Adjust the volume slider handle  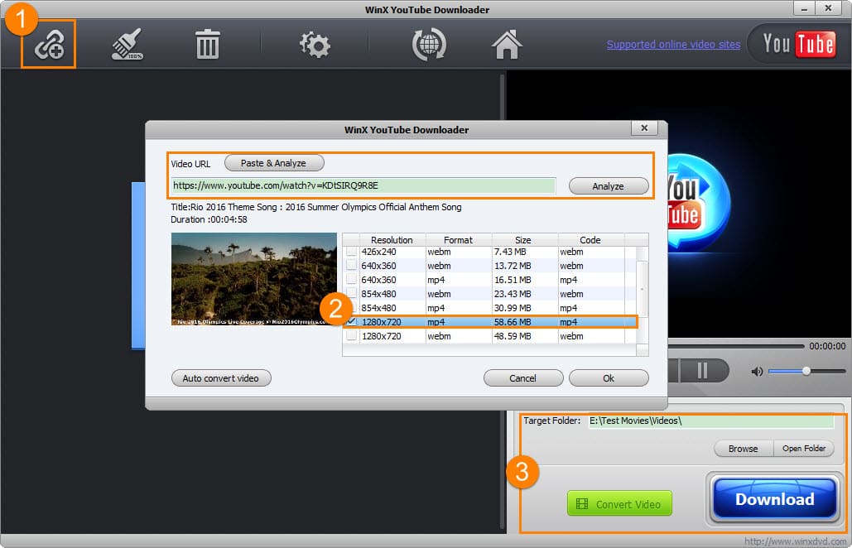click(806, 371)
